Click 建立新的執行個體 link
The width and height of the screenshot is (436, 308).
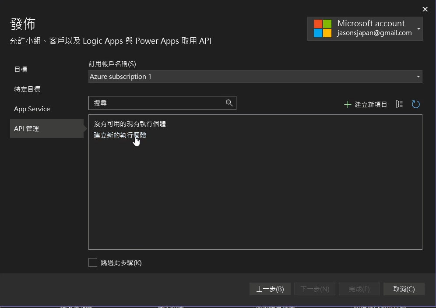click(x=120, y=135)
